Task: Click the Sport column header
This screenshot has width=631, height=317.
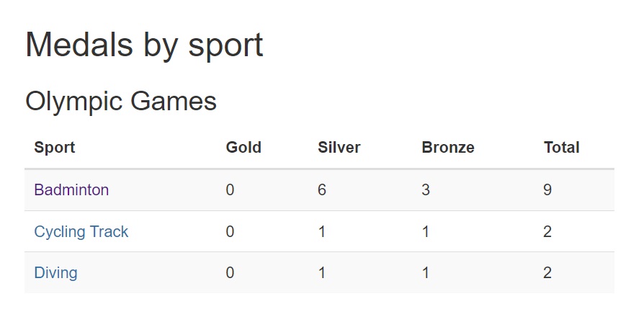Action: point(54,147)
